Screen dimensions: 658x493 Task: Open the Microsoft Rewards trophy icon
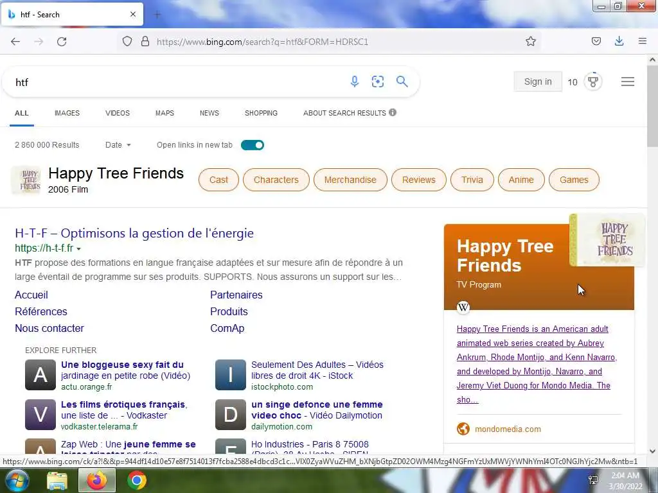coord(593,82)
